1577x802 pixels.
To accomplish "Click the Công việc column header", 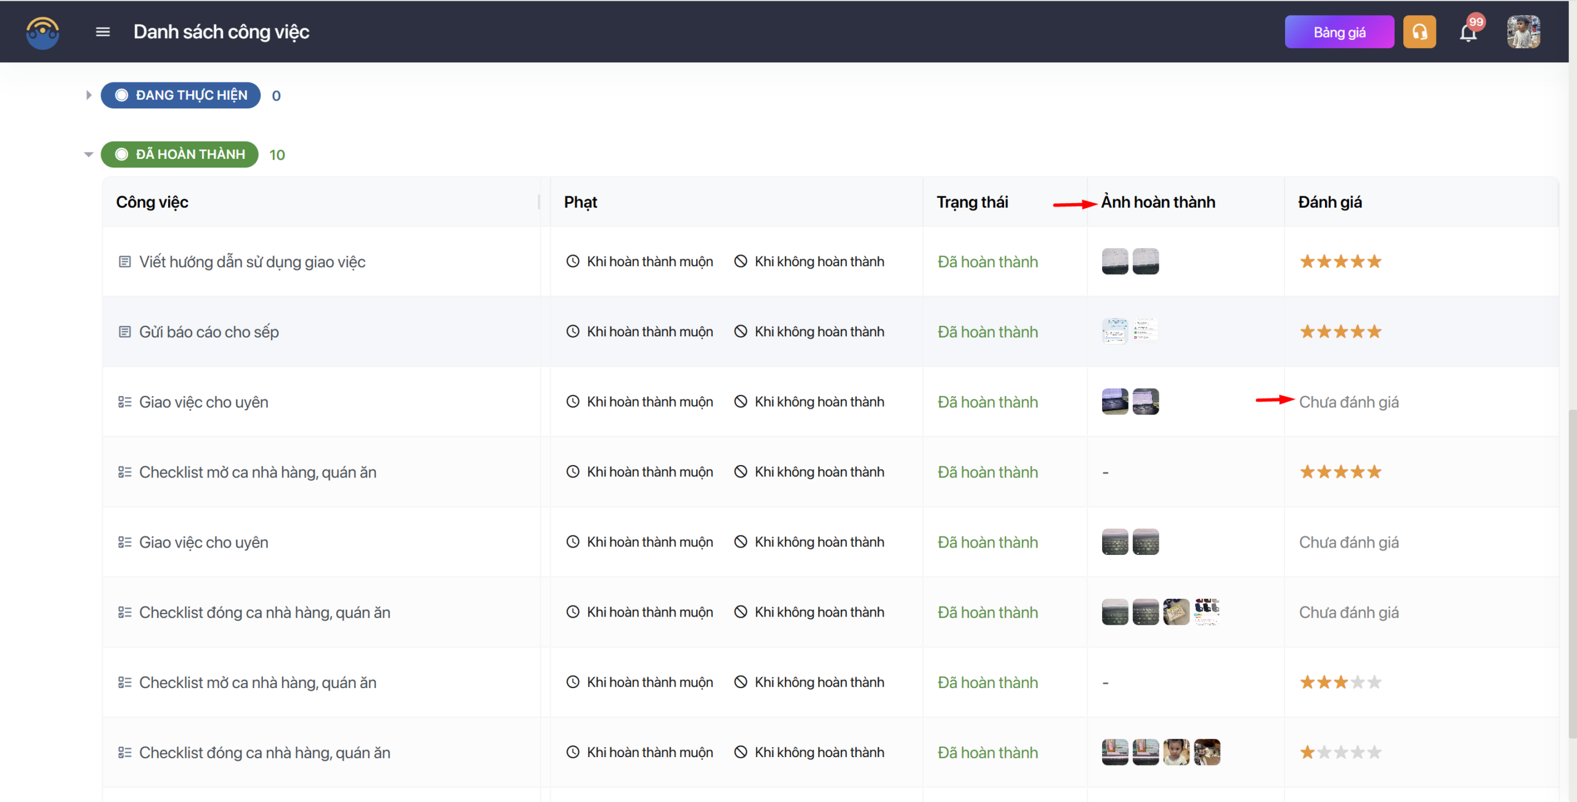I will [x=152, y=202].
